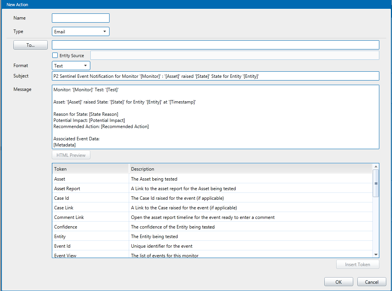Enable the Entity Source checkbox

[x=55, y=56]
